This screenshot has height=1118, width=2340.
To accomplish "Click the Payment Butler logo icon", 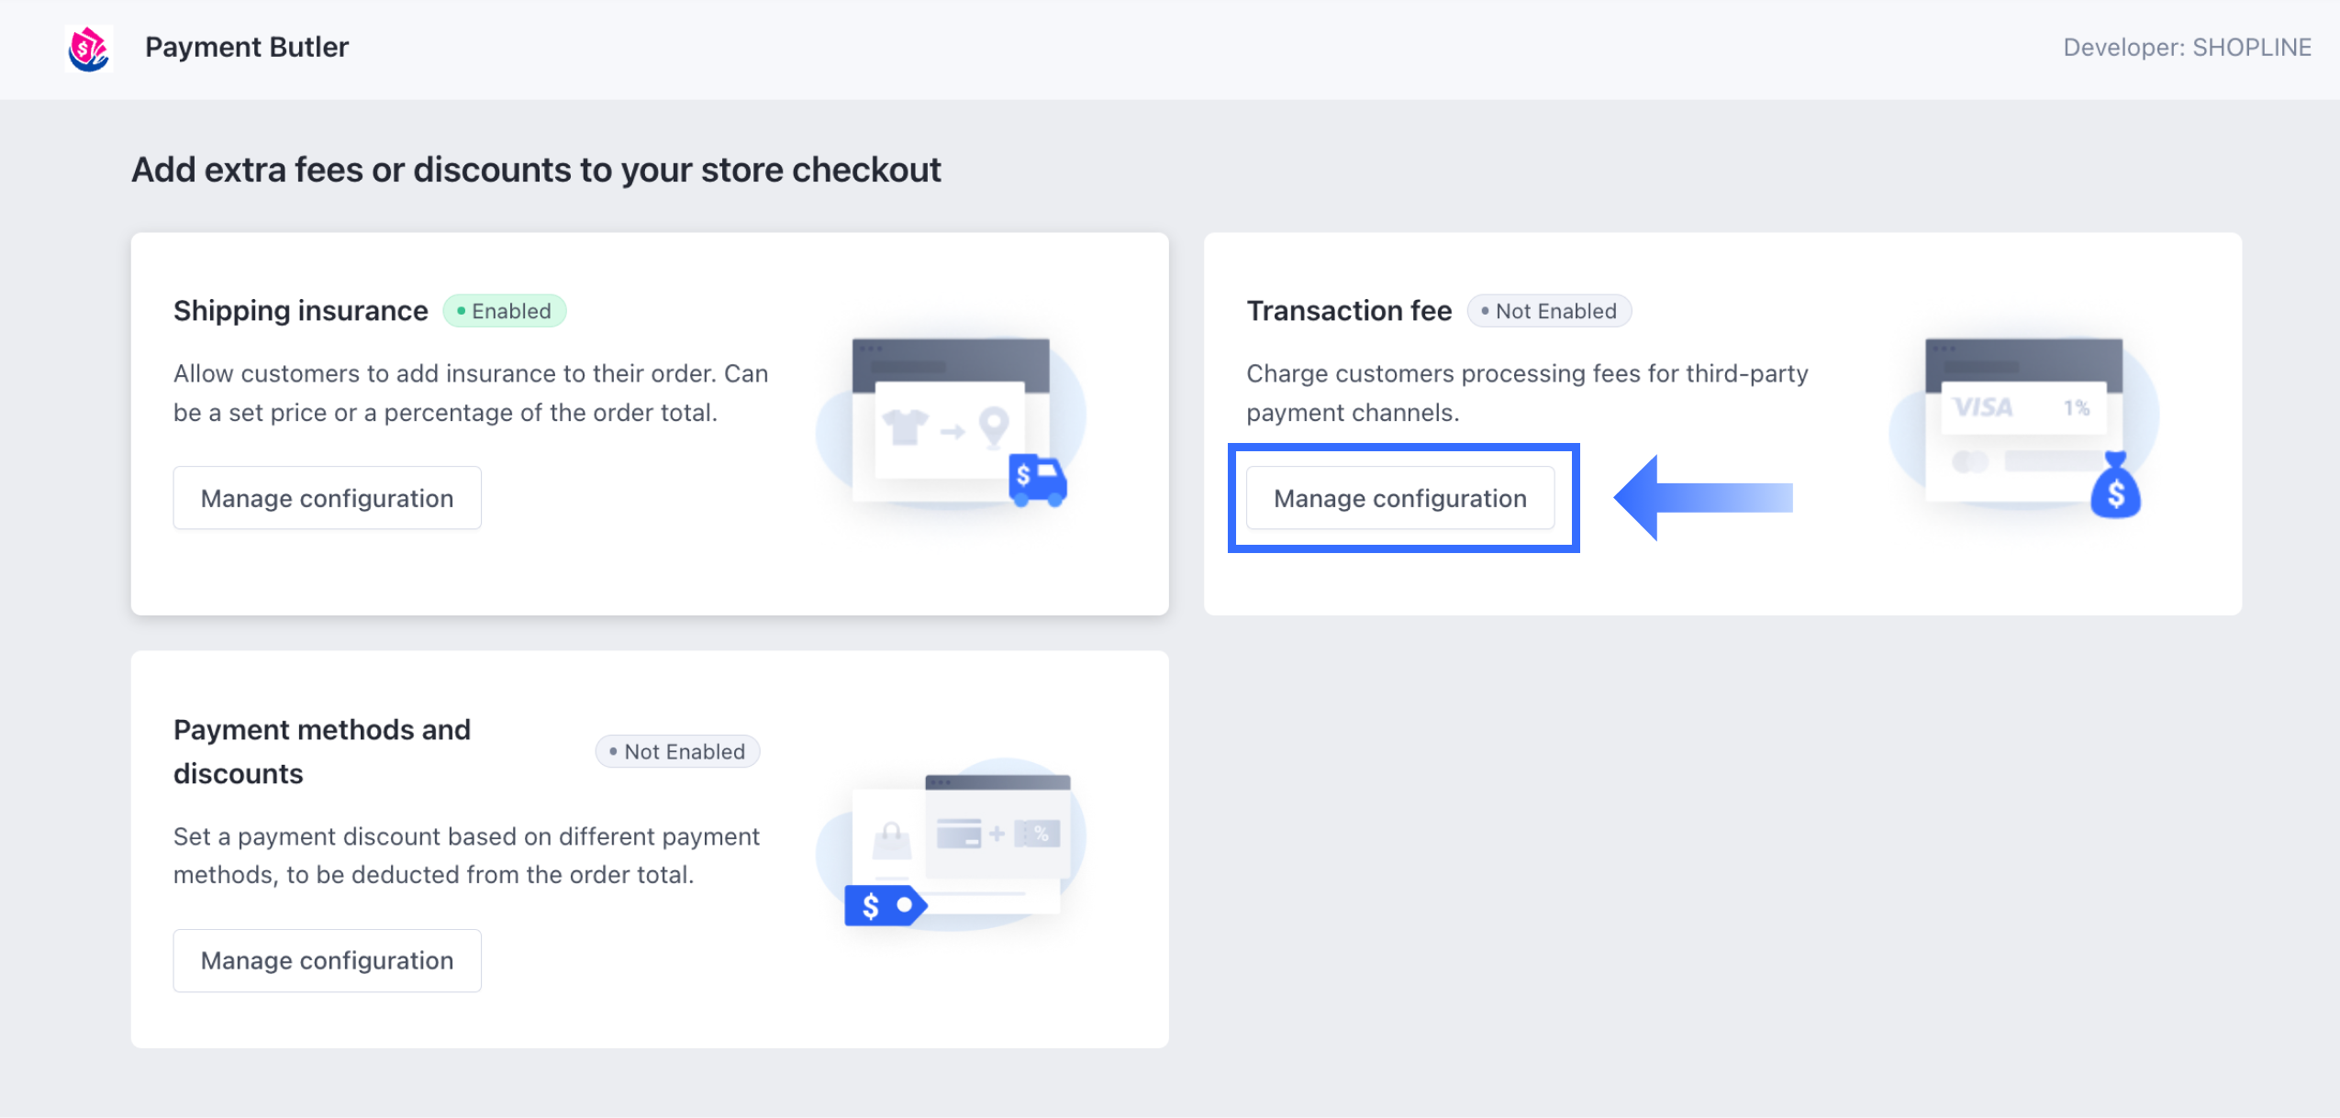I will (89, 48).
